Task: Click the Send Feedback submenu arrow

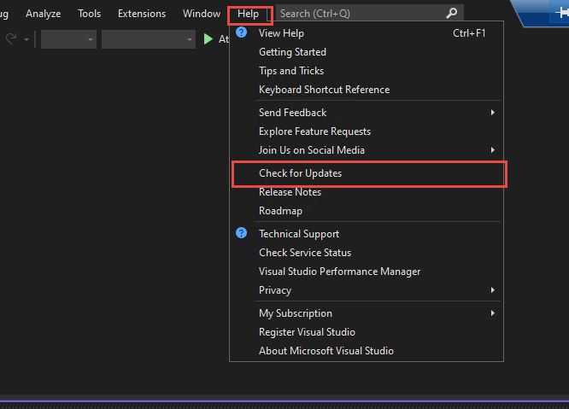Action: 492,113
